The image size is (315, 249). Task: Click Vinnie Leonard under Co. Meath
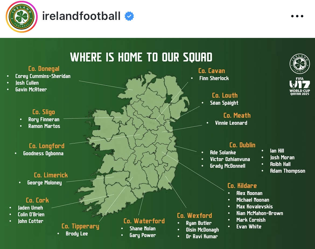231,123
